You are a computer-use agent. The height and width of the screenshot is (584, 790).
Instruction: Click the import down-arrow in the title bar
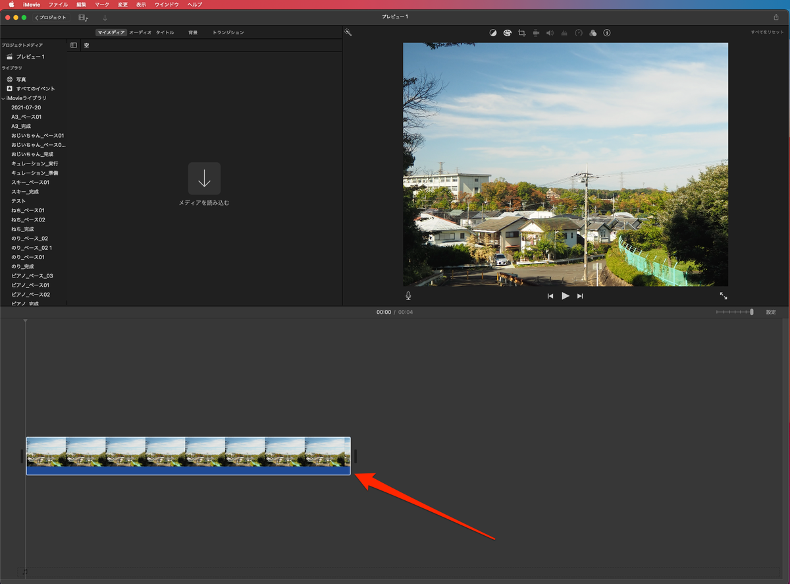coord(105,17)
